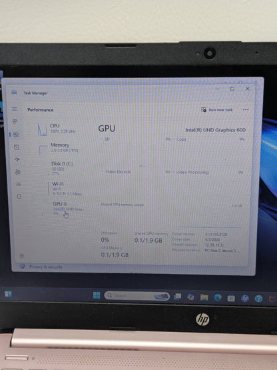Open the Video Decode engine dropdown
Image resolution: width=277 pixels, height=370 pixels.
[x=117, y=172]
